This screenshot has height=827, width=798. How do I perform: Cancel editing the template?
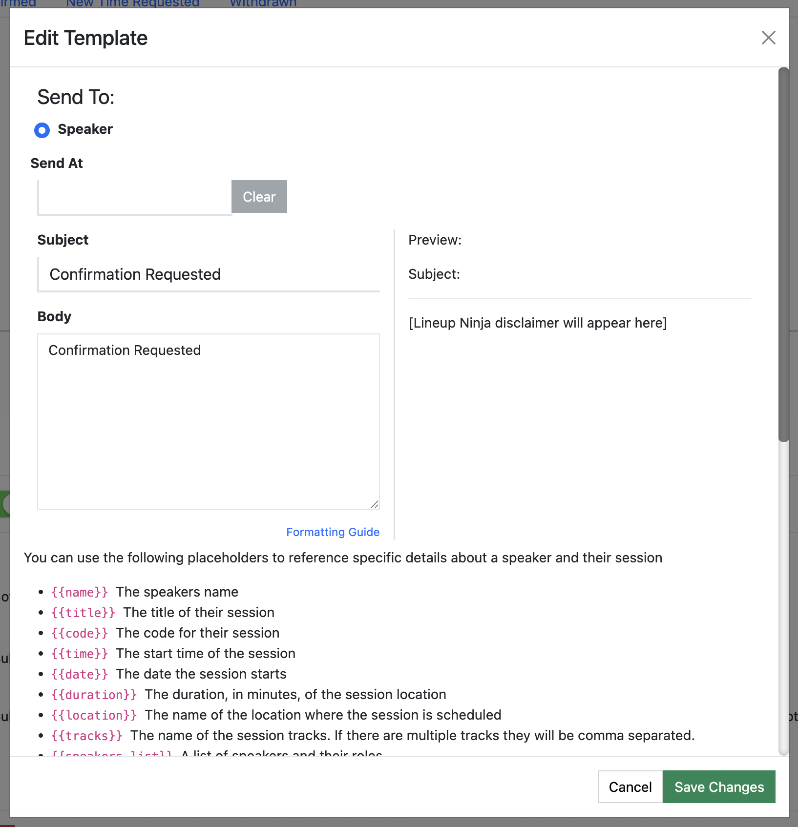630,786
